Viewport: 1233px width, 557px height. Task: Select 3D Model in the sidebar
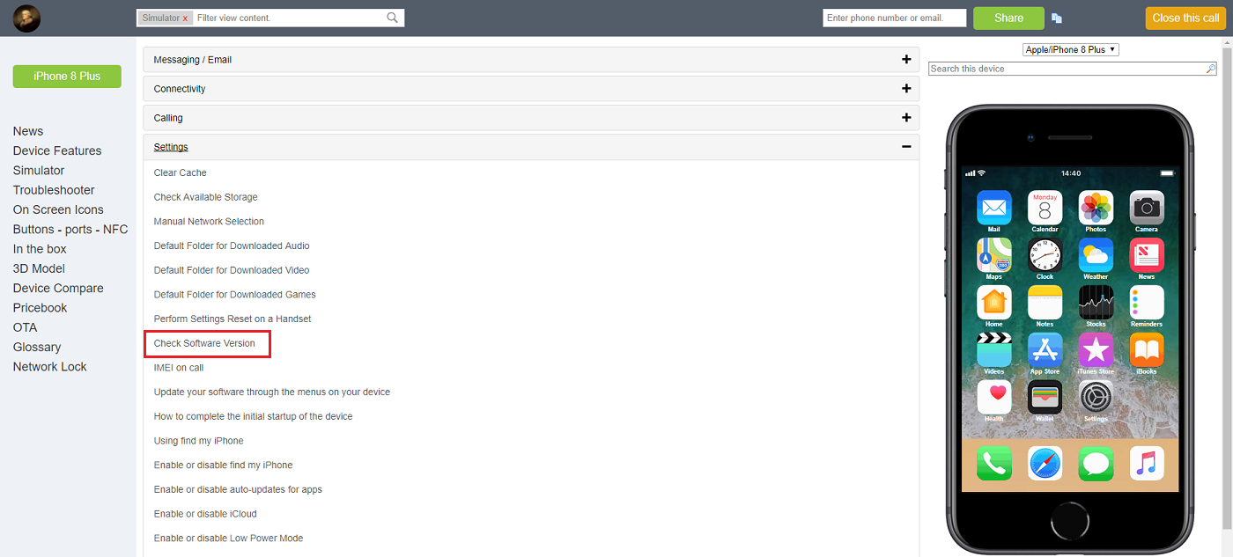point(39,268)
